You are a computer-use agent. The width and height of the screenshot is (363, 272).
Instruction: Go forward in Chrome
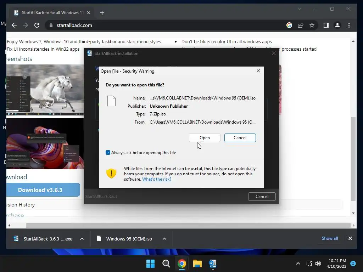point(26,25)
